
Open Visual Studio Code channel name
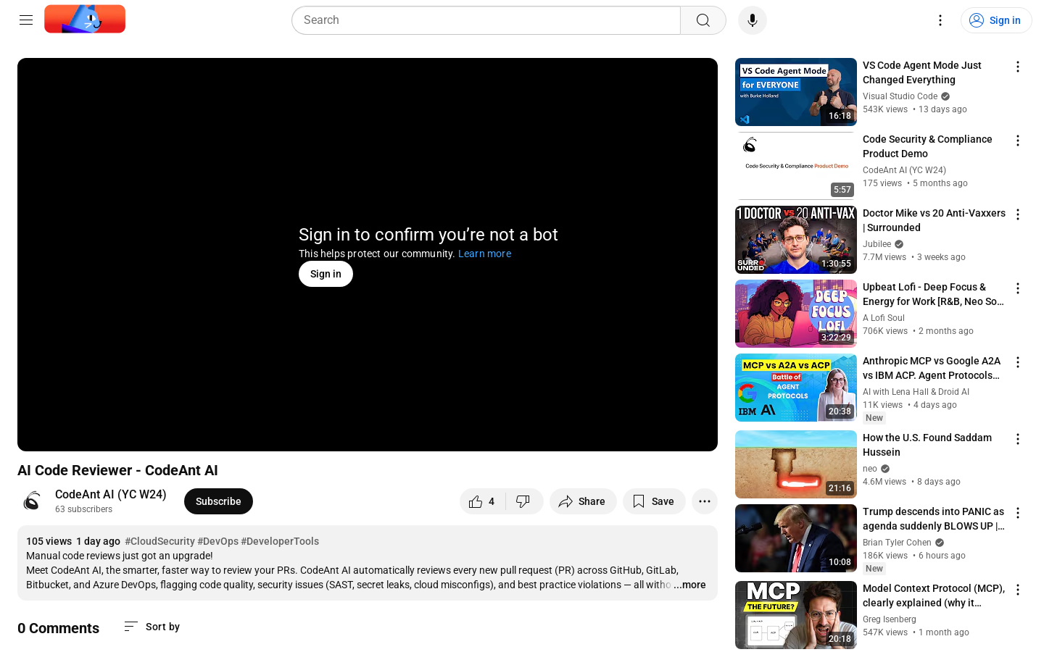pyautogui.click(x=900, y=96)
